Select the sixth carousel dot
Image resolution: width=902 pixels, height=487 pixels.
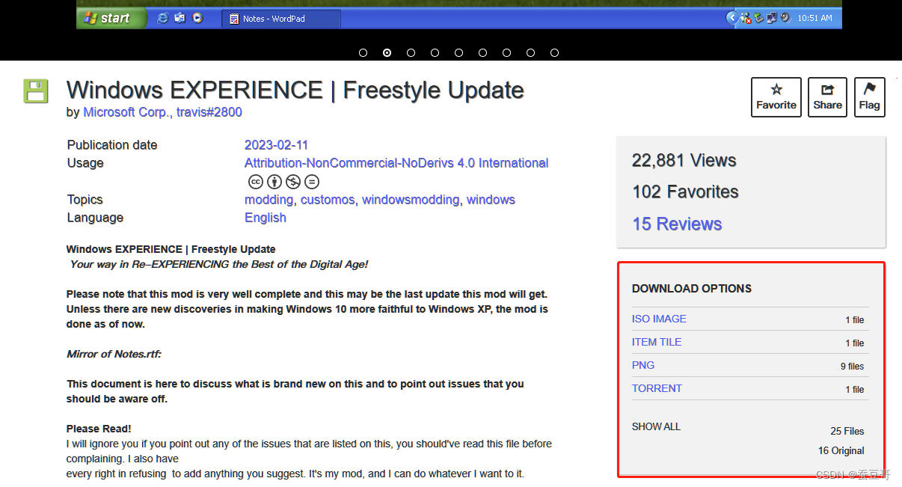tap(482, 52)
